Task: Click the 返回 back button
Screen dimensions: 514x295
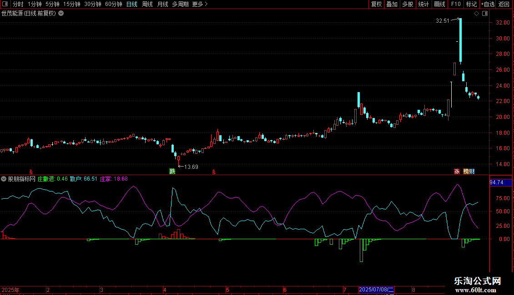Action: click(504, 4)
